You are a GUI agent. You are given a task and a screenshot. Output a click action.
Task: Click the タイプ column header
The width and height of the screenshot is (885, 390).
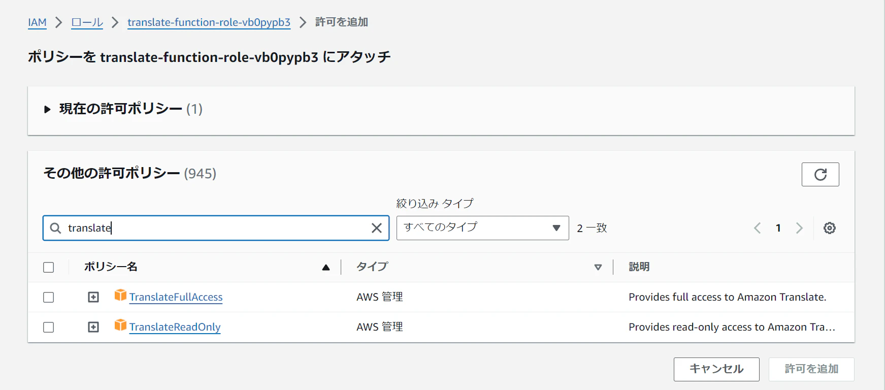372,267
